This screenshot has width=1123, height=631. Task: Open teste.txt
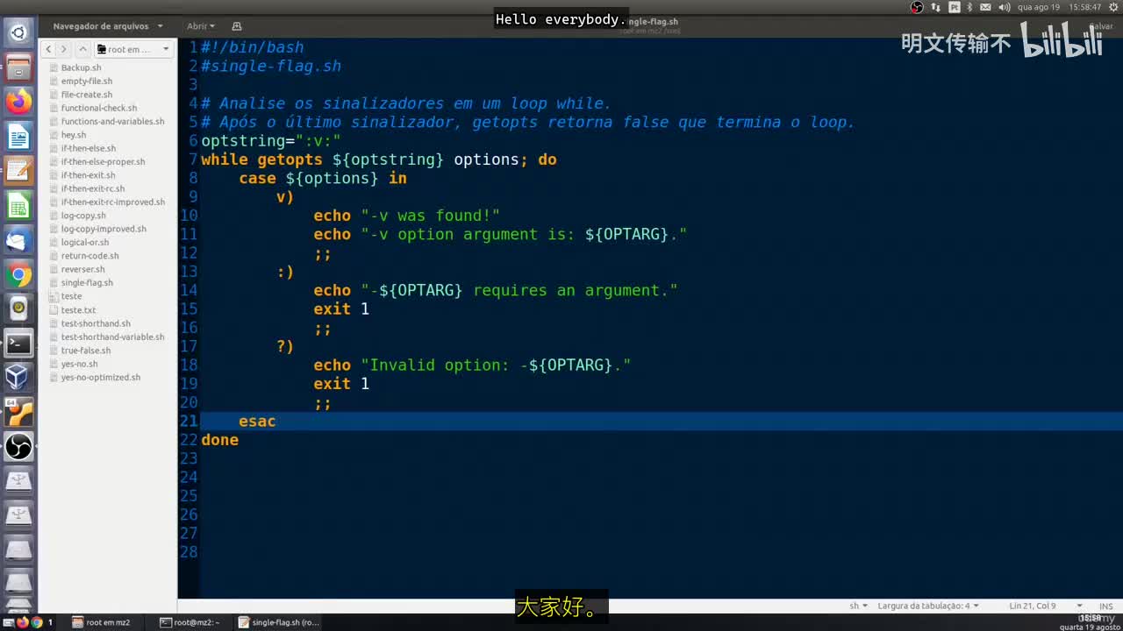[78, 309]
